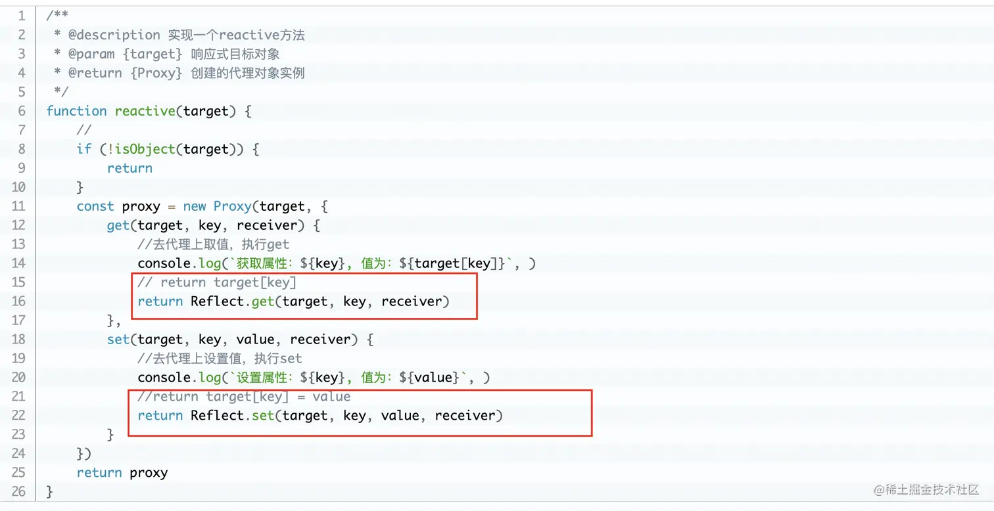Image resolution: width=994 pixels, height=511 pixels.
Task: Click the commented 'target[key] = value' line
Action: (244, 396)
